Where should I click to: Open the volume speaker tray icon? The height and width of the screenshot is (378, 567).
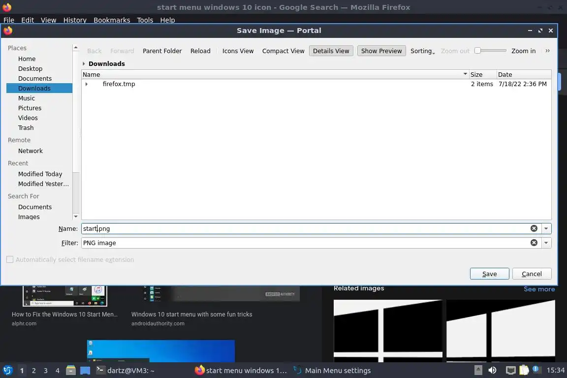492,371
